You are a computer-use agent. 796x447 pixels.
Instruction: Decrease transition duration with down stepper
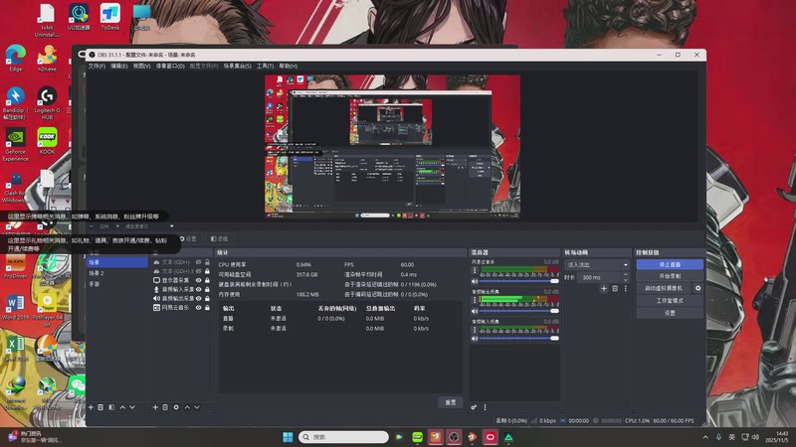pyautogui.click(x=626, y=280)
